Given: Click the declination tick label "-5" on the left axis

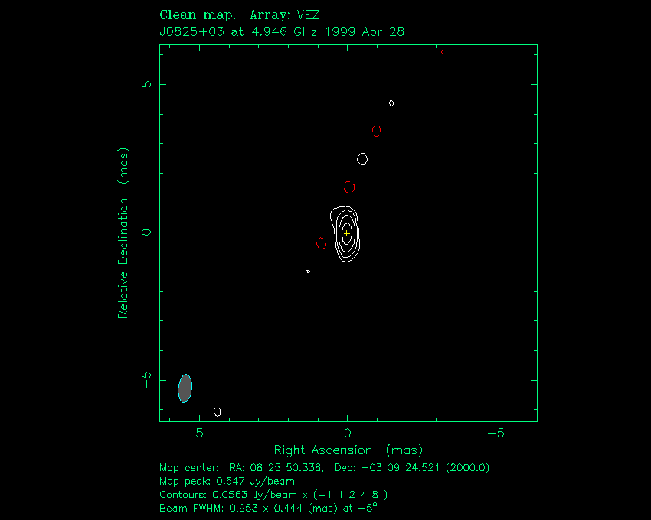Looking at the screenshot, I should tap(146, 379).
